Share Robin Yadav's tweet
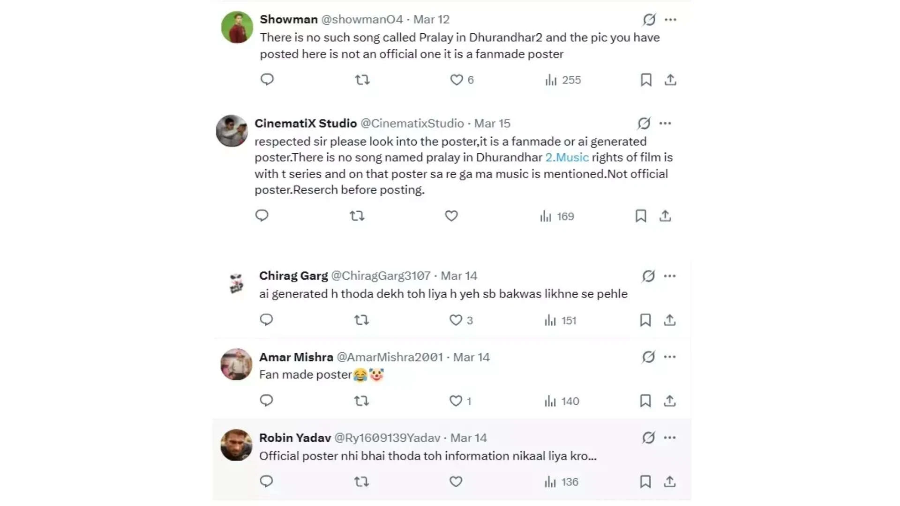The width and height of the screenshot is (900, 506). tap(670, 482)
